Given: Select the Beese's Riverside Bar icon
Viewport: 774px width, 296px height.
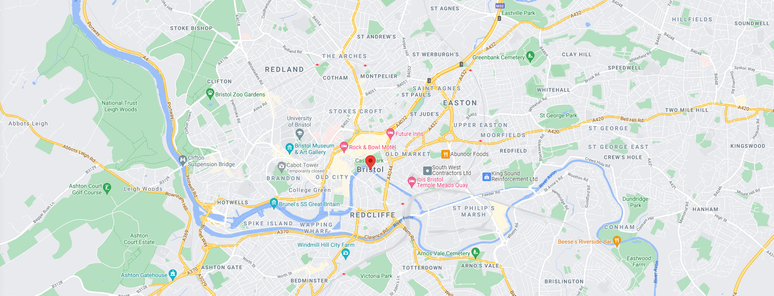Looking at the screenshot, I should coord(617,241).
